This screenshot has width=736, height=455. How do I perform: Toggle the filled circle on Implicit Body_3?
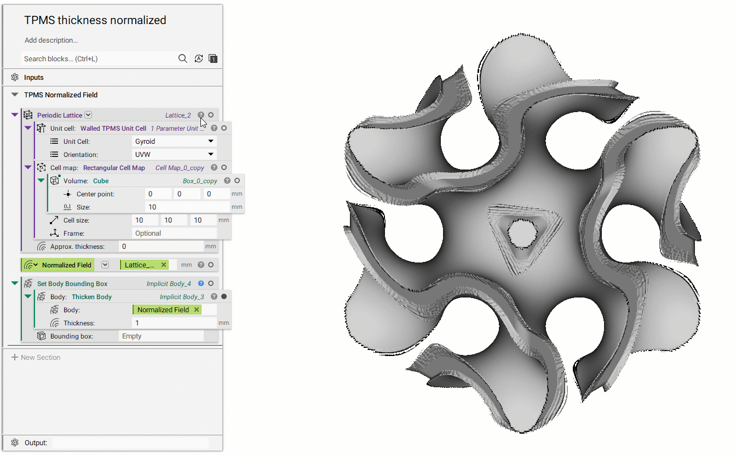click(x=223, y=297)
